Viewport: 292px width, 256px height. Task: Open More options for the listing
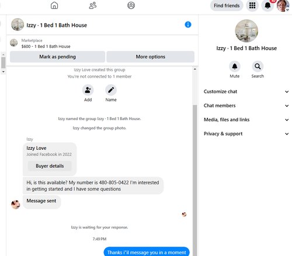coord(151,57)
